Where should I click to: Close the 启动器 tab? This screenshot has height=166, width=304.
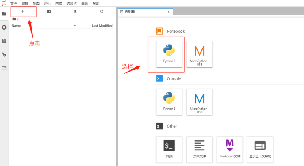coord(169,12)
